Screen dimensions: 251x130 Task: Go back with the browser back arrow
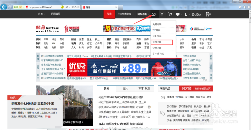pos(4,7)
